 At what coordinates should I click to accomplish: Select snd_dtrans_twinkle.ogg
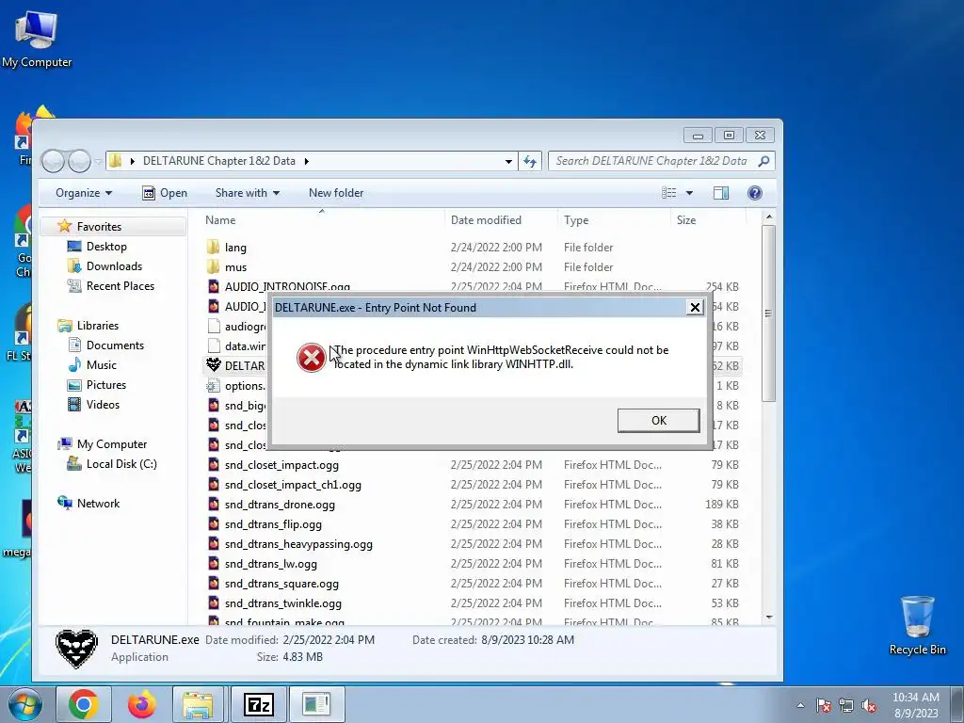coord(282,603)
